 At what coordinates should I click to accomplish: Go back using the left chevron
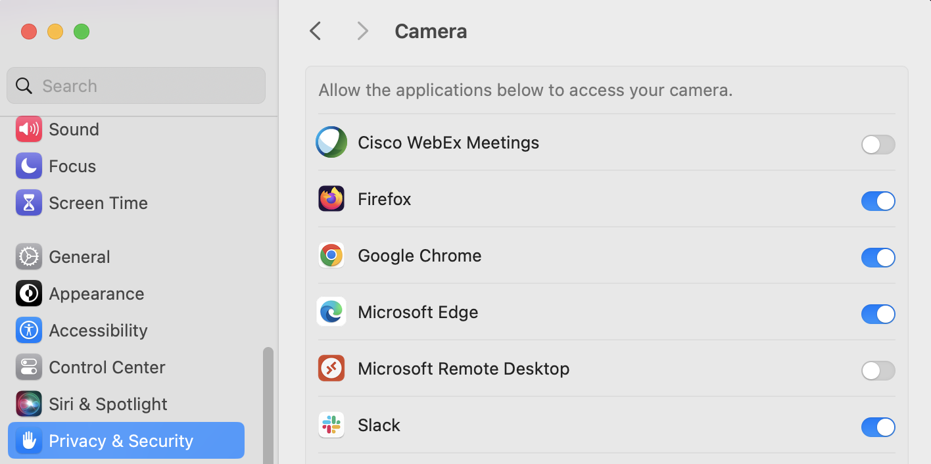316,31
